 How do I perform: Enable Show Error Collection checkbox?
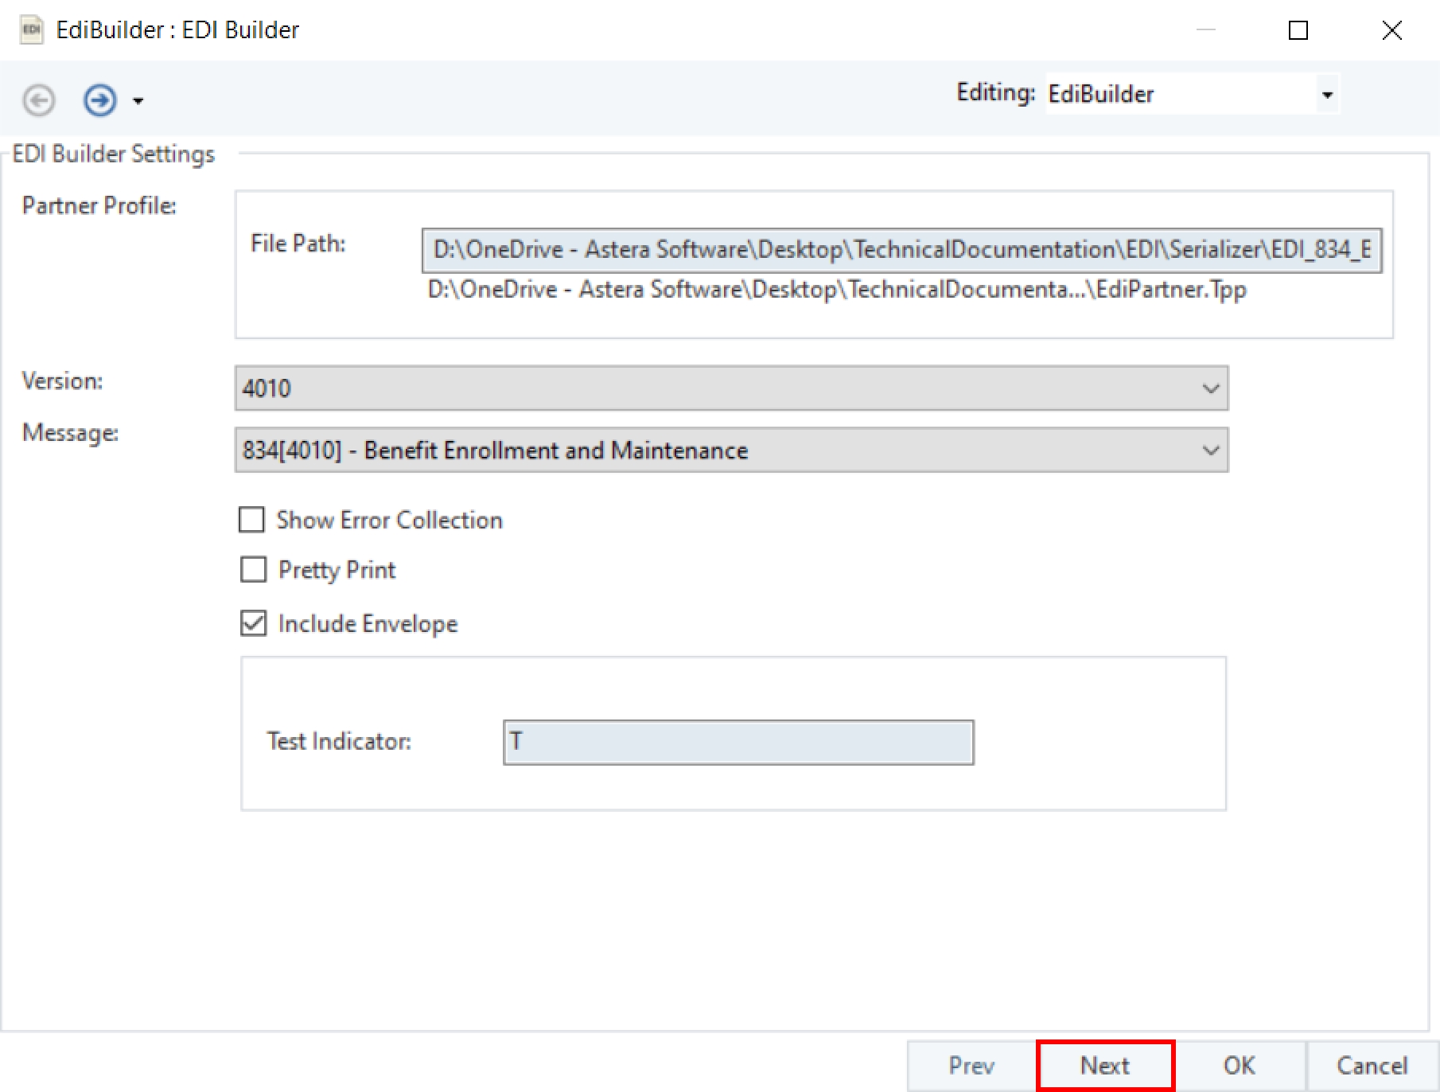252,520
